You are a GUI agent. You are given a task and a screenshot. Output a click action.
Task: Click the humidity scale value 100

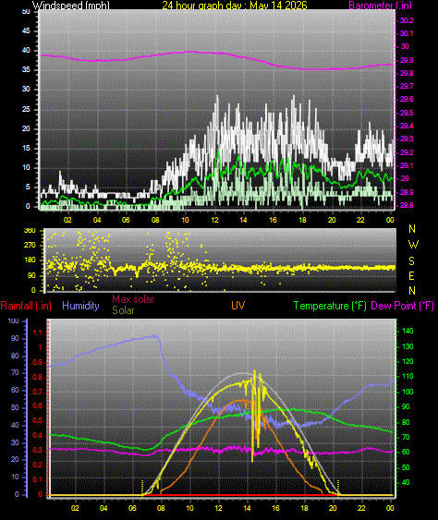[x=13, y=320]
